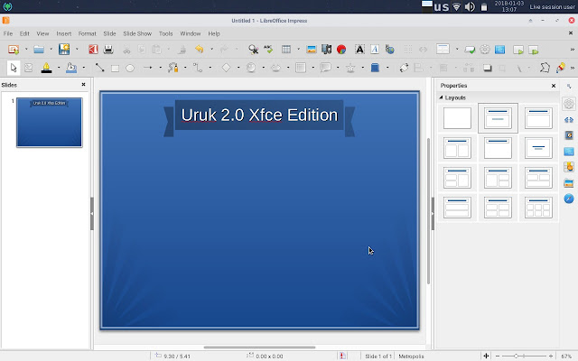
Task: Insert audio or video icon
Action: click(x=326, y=50)
